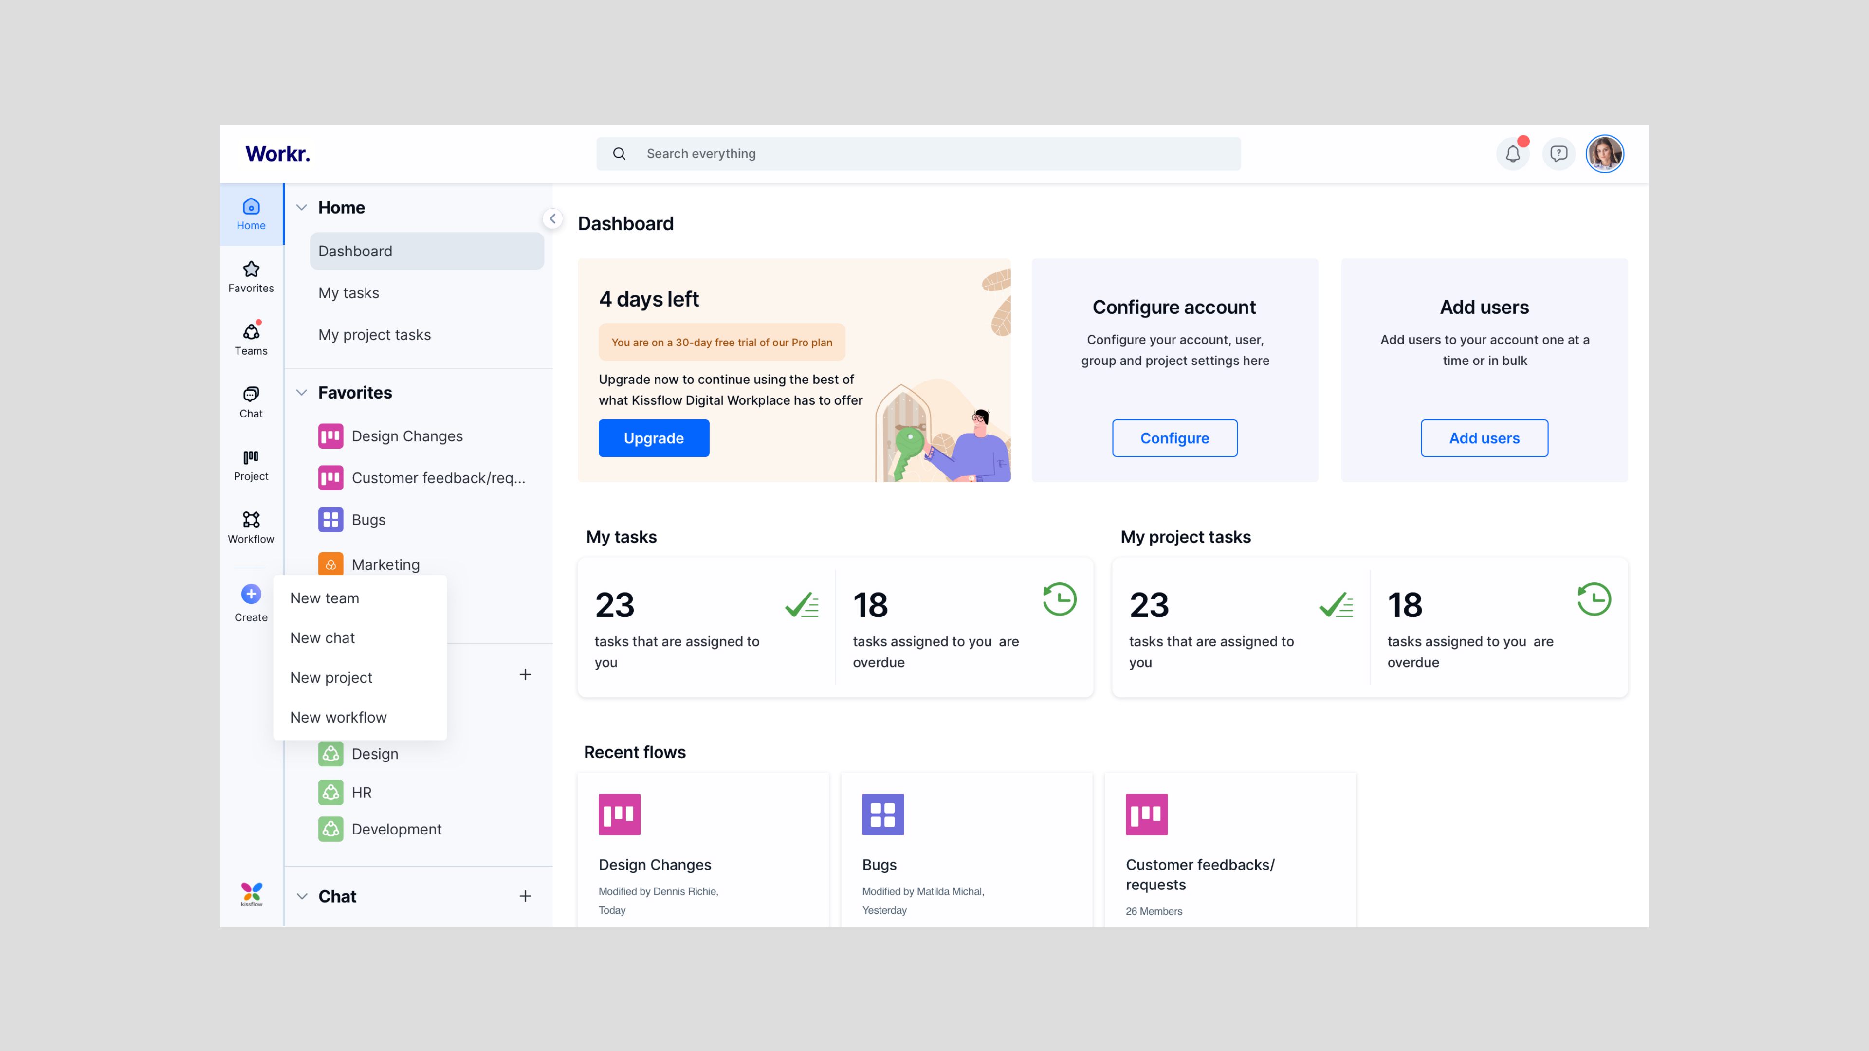Open the Bugs recent flow title
Screen dimensions: 1869x1051
tap(880, 865)
